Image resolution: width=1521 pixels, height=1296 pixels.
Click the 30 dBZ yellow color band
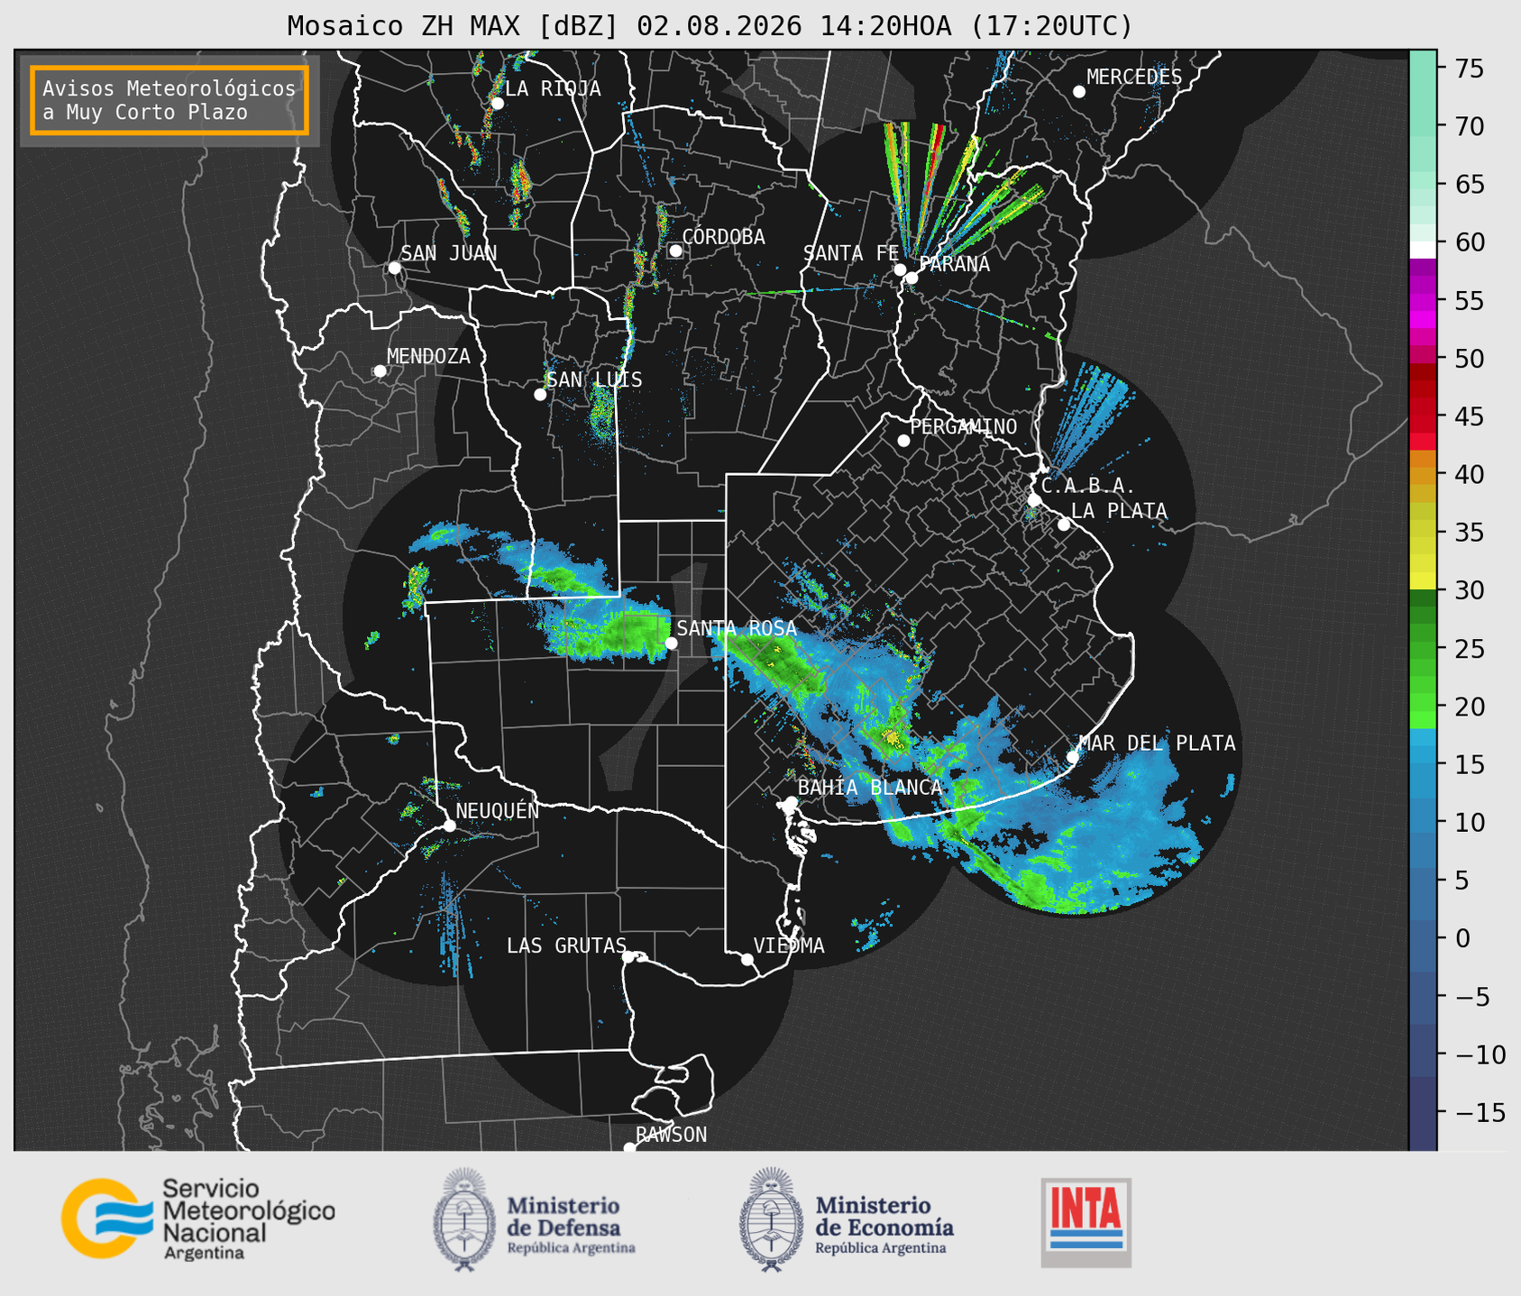(x=1423, y=583)
